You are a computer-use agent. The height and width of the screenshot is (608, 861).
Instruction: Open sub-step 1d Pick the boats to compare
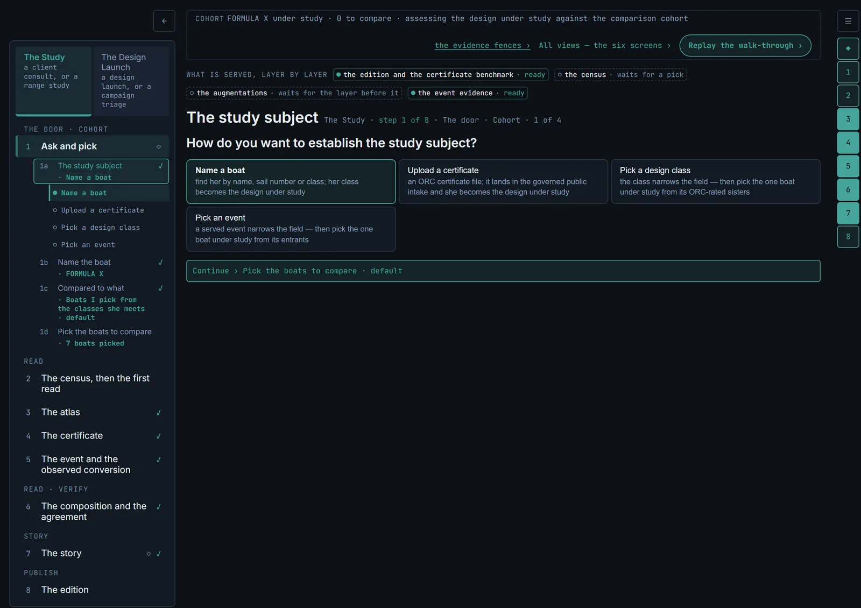tap(101, 337)
